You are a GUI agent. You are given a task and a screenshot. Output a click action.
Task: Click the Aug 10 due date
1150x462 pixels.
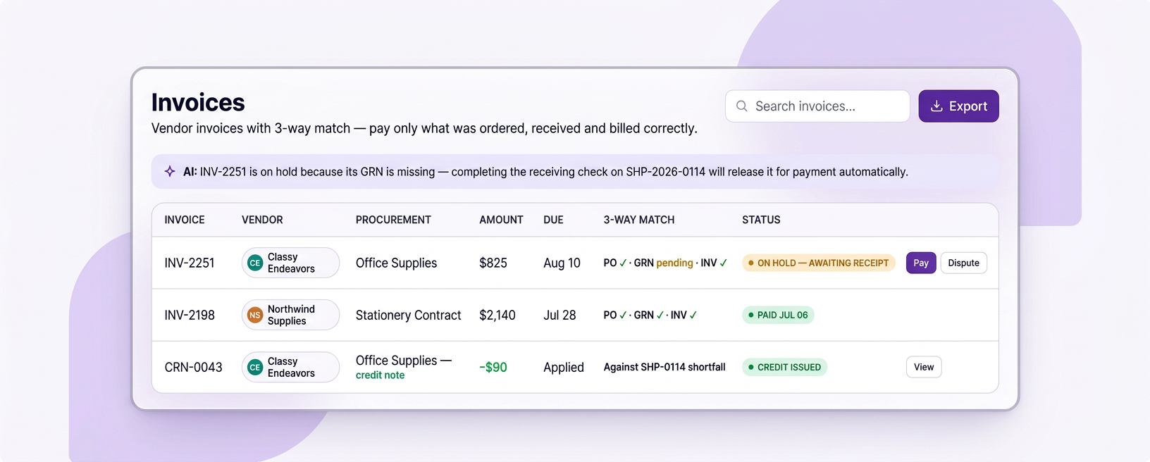click(x=562, y=263)
